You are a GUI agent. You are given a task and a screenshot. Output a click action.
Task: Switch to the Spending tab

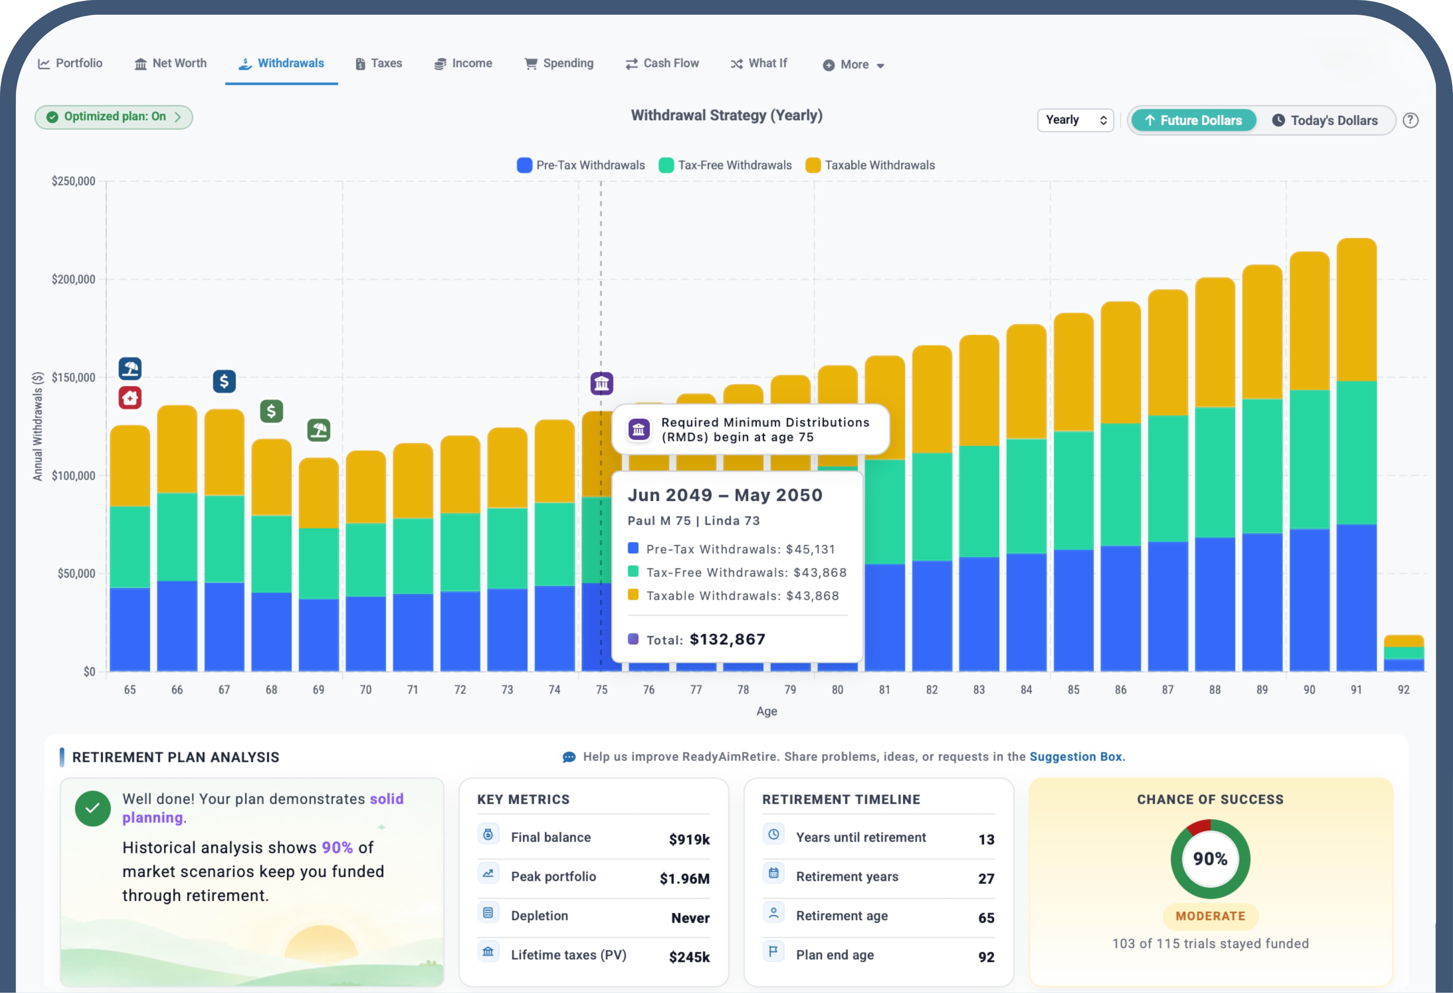point(559,63)
